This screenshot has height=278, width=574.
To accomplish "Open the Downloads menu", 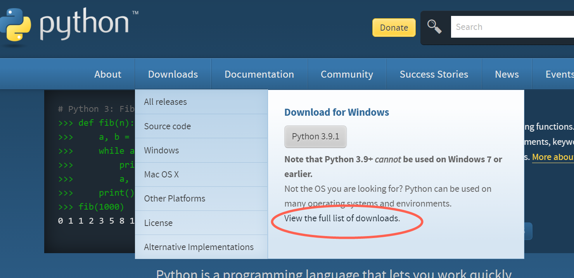I will [x=173, y=74].
